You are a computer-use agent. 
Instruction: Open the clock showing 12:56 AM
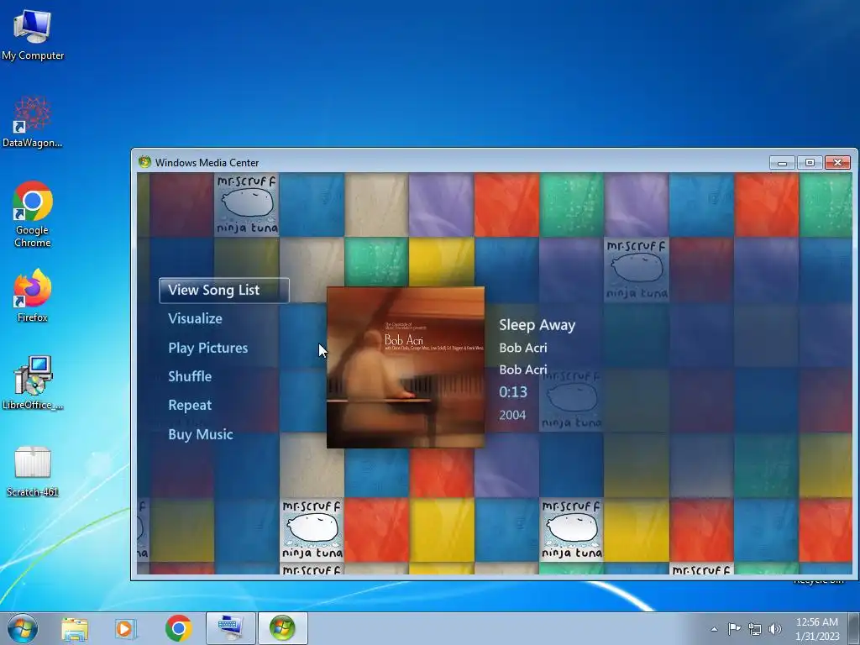817,628
